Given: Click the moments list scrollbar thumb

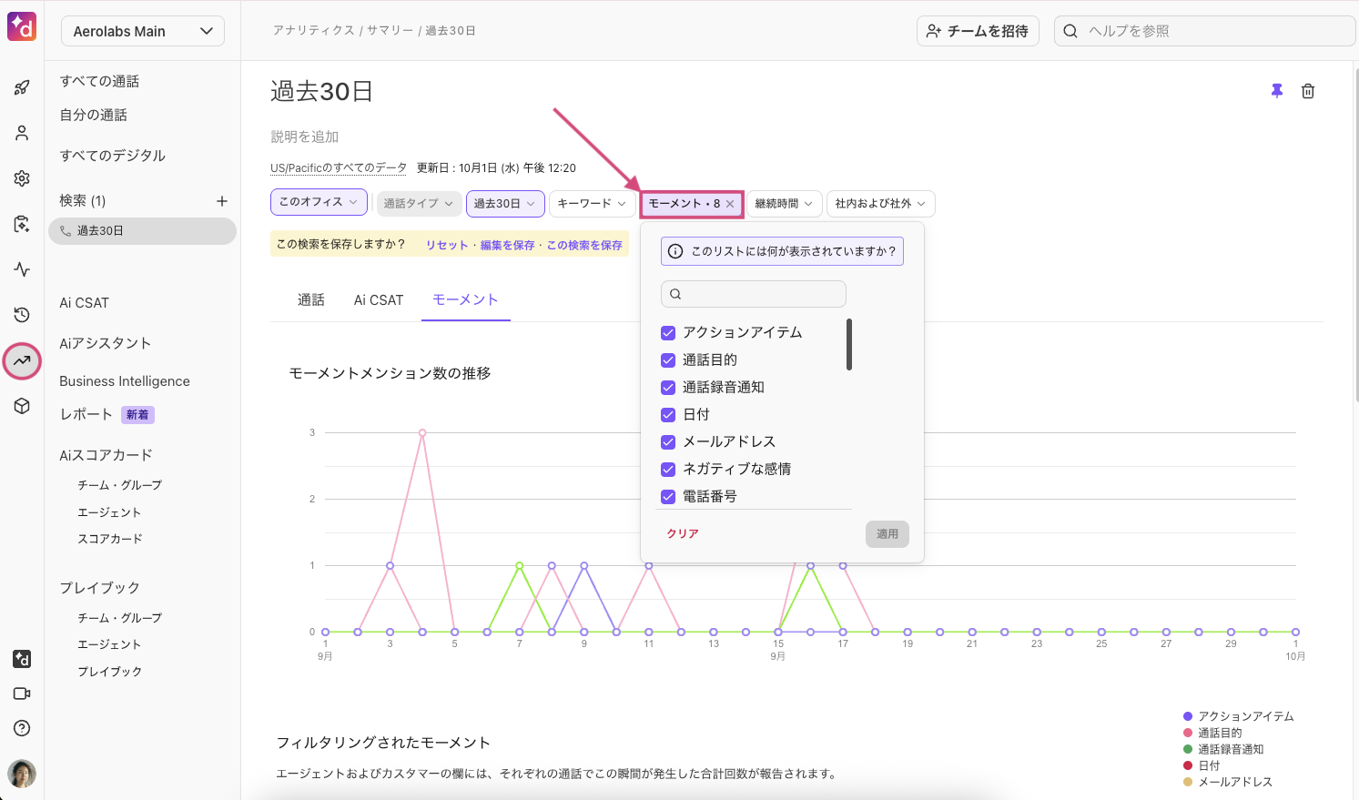Looking at the screenshot, I should (x=848, y=344).
